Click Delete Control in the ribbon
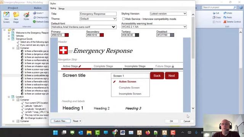The height and width of the screenshot is (137, 244). pos(232,22)
